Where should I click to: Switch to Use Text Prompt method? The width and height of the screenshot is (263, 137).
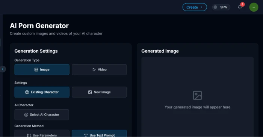pos(99,134)
